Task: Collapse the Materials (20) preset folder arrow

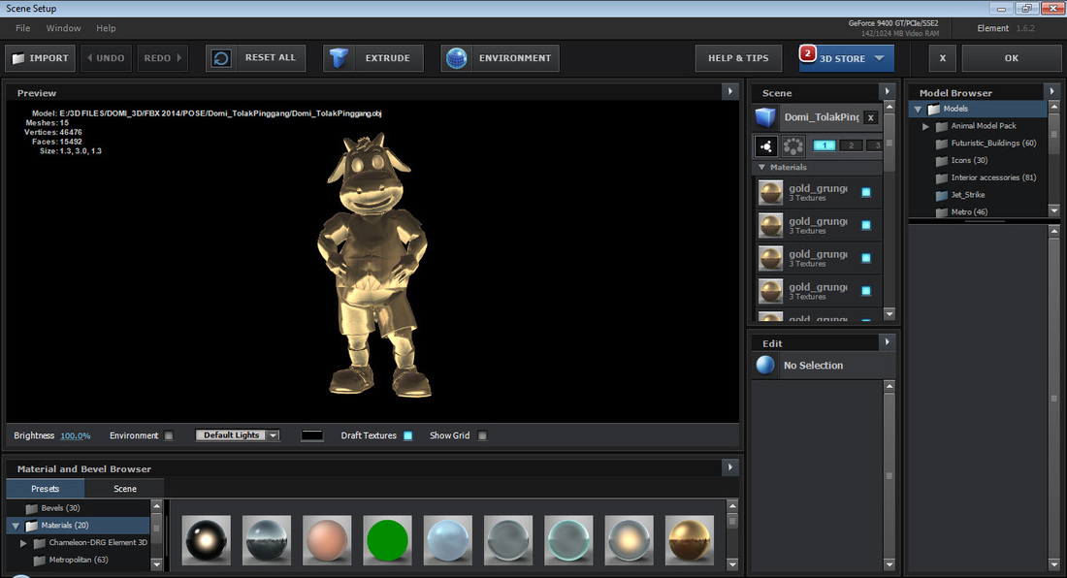Action: 16,526
